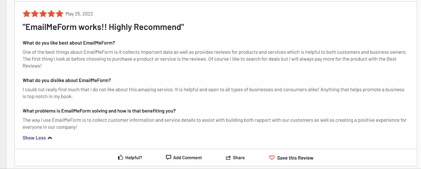421x169 pixels.
Task: Click the Add Comment speech bubble icon
Action: pyautogui.click(x=168, y=157)
